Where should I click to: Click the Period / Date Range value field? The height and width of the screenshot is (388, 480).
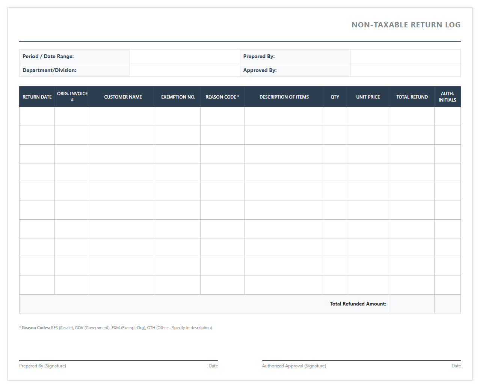[x=185, y=56]
